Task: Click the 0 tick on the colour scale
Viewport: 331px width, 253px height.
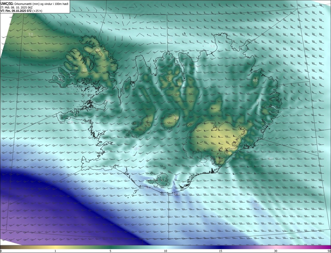Action: [x=1, y=251]
